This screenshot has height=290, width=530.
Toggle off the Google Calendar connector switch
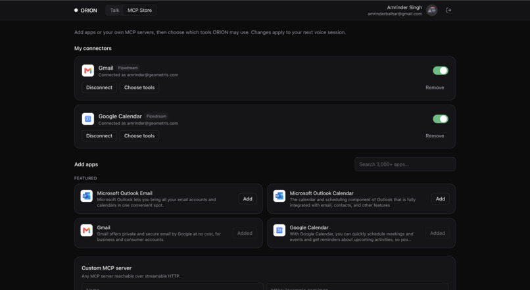click(441, 119)
